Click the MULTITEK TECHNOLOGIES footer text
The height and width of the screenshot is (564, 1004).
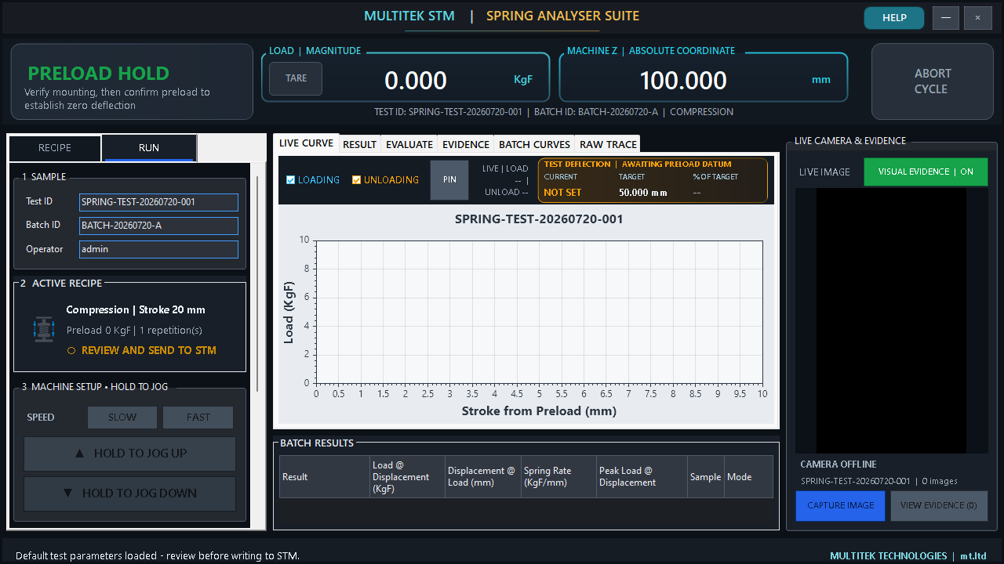coord(889,556)
